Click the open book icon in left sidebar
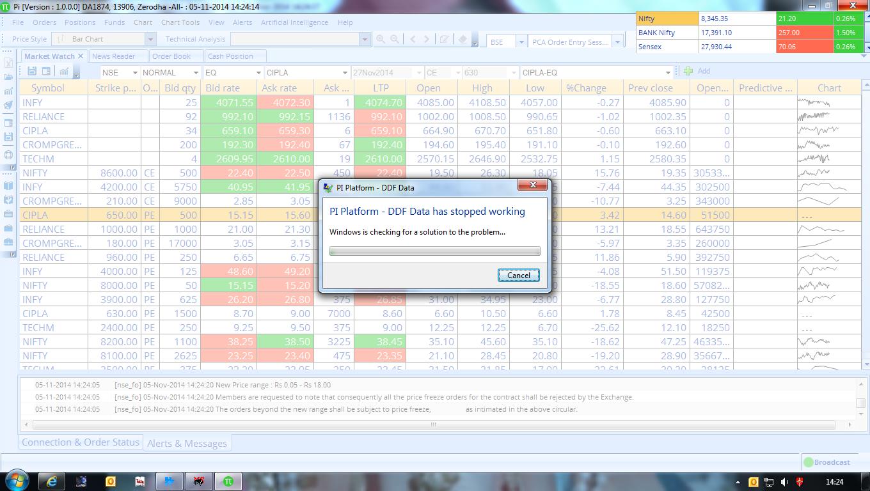Image resolution: width=870 pixels, height=491 pixels. pos(8,185)
